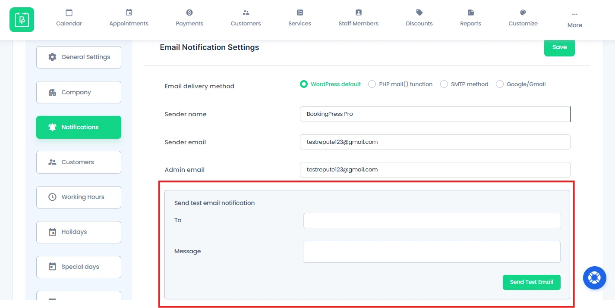Open Services menu label

point(300,23)
